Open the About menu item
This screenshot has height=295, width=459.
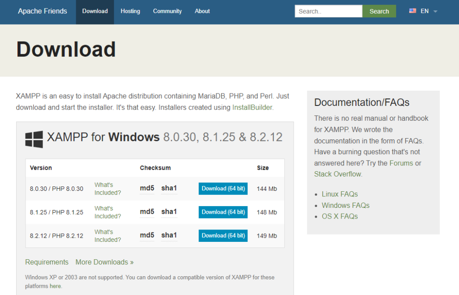pyautogui.click(x=202, y=11)
